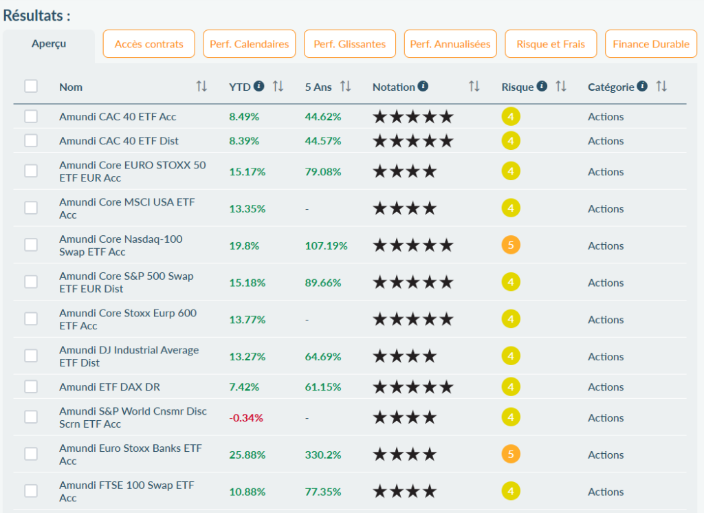Click the -0.34% YTD value
Viewport: 704px width, 513px height.
click(246, 418)
